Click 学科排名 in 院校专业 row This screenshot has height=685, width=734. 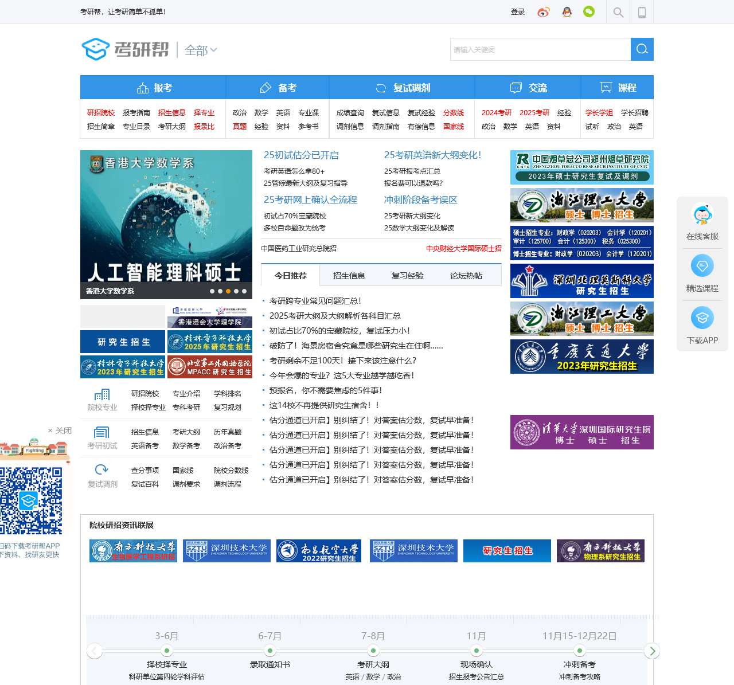point(228,394)
